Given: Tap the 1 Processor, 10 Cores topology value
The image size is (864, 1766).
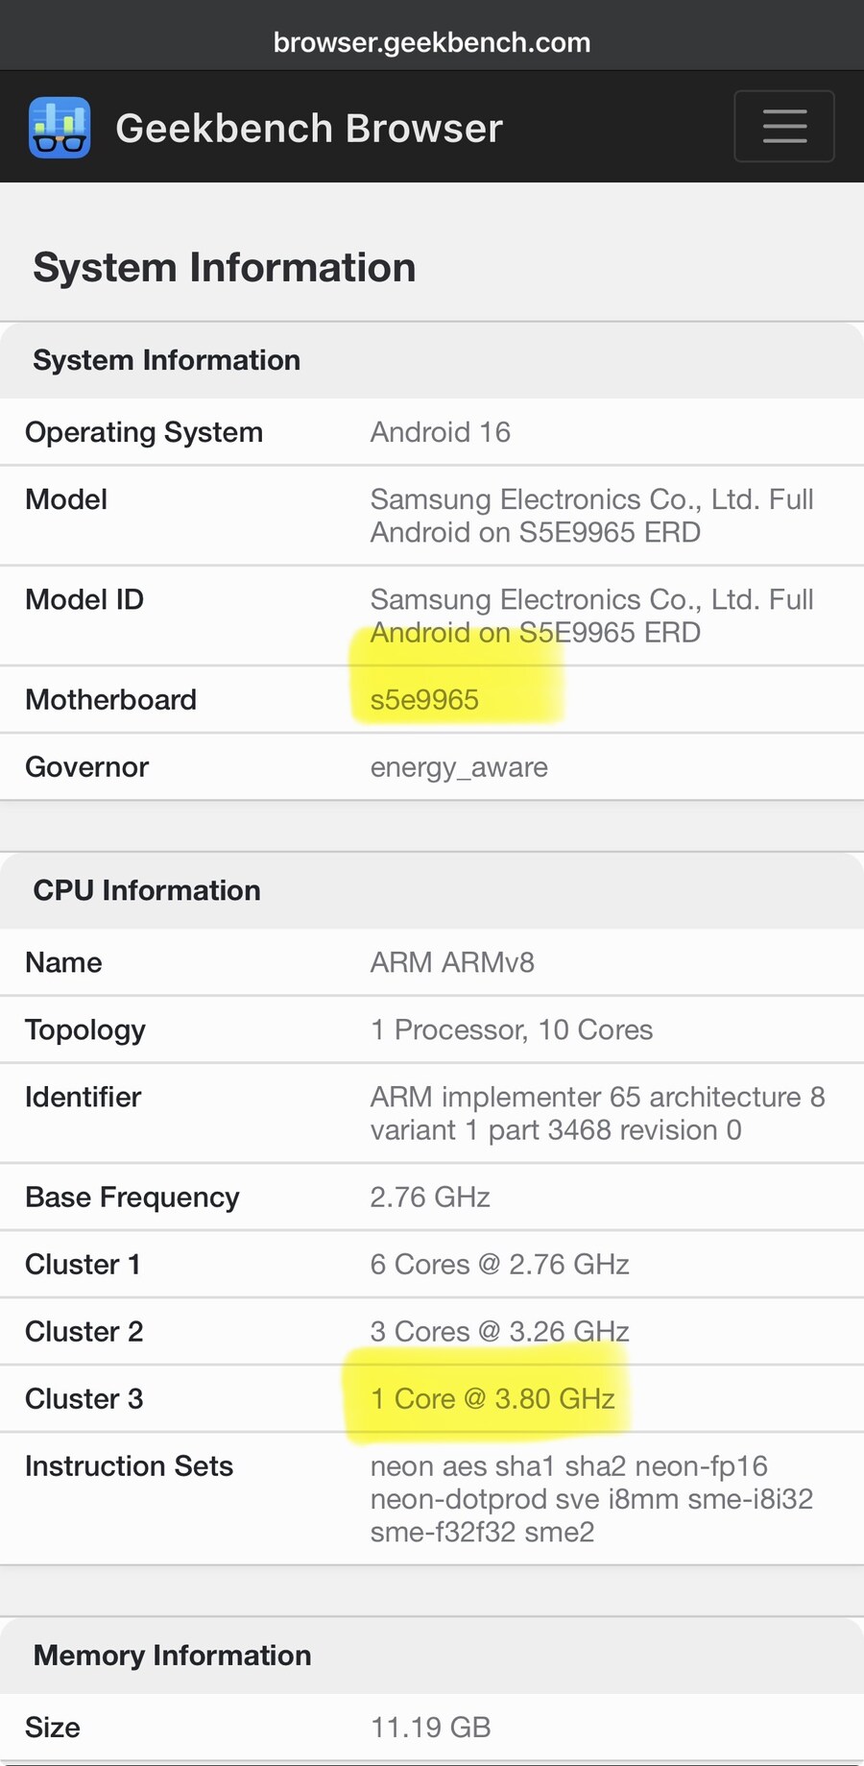Looking at the screenshot, I should (511, 1029).
